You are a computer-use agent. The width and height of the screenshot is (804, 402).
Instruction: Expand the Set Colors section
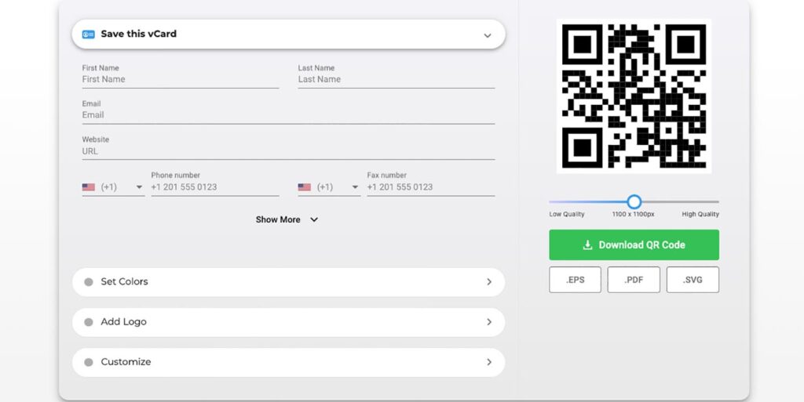pos(289,282)
